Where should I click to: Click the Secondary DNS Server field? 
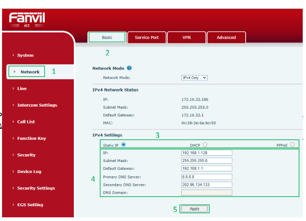[207, 185]
